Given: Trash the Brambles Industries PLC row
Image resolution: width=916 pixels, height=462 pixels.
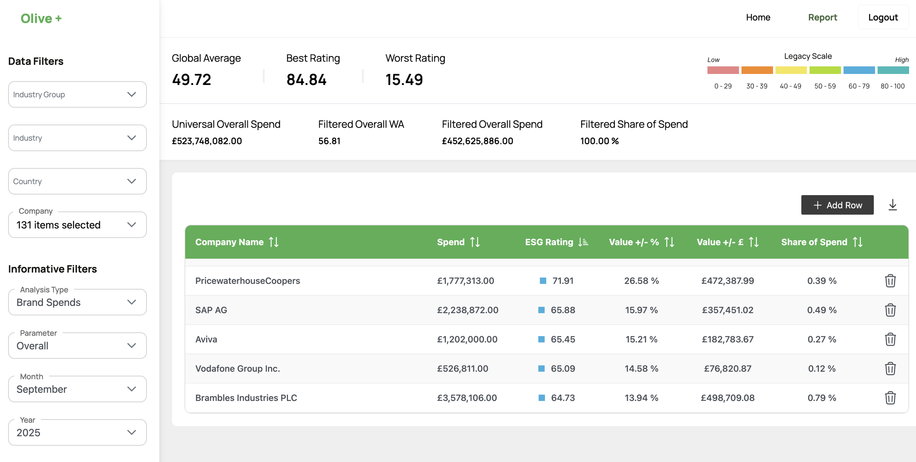Looking at the screenshot, I should click(x=890, y=398).
